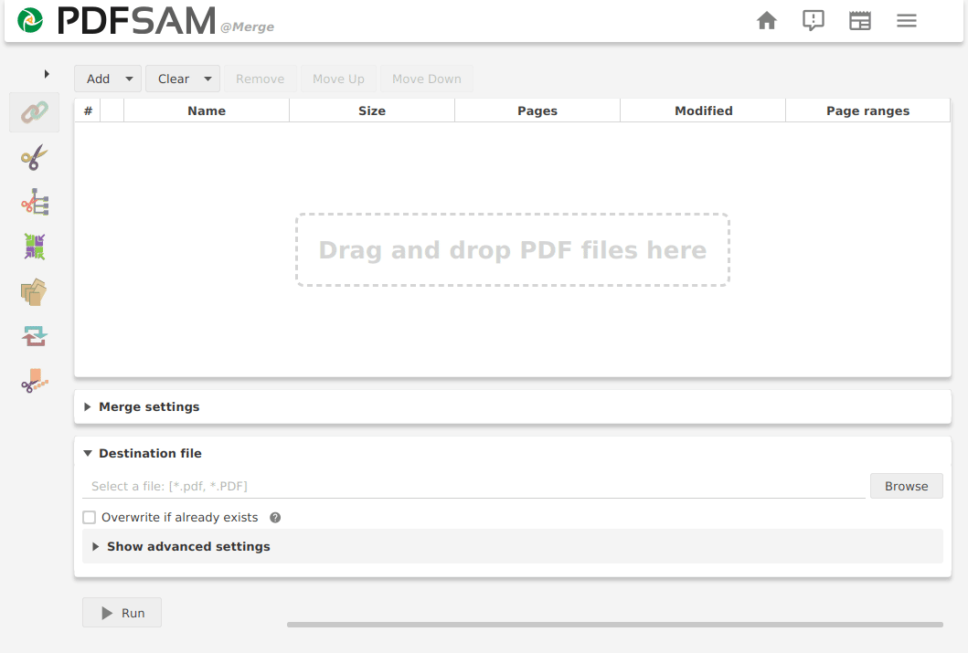968x653 pixels.
Task: Open the Split by size tool
Action: (x=34, y=381)
